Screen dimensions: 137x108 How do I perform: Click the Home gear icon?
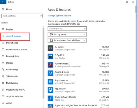coord(3,9)
